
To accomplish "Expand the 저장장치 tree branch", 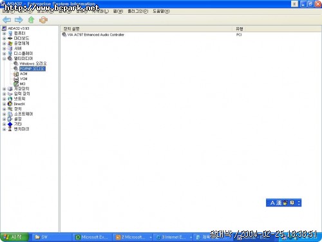I will [4, 88].
